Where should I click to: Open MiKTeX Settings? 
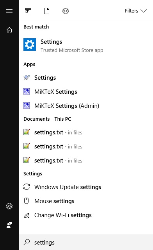tap(86, 92)
